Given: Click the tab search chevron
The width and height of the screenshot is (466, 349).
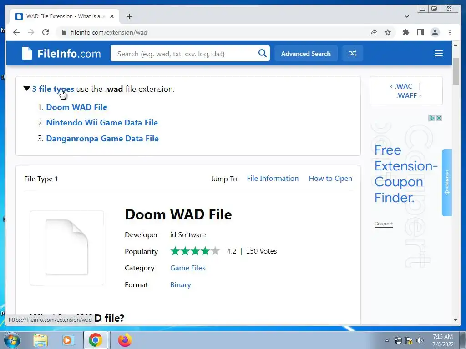Looking at the screenshot, I should point(407,16).
